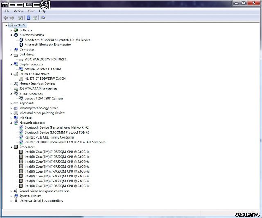This screenshot has width=262, height=218.
Task: Select Bluetooth Device (Personal Area Network) #2
Action: (x=56, y=127)
